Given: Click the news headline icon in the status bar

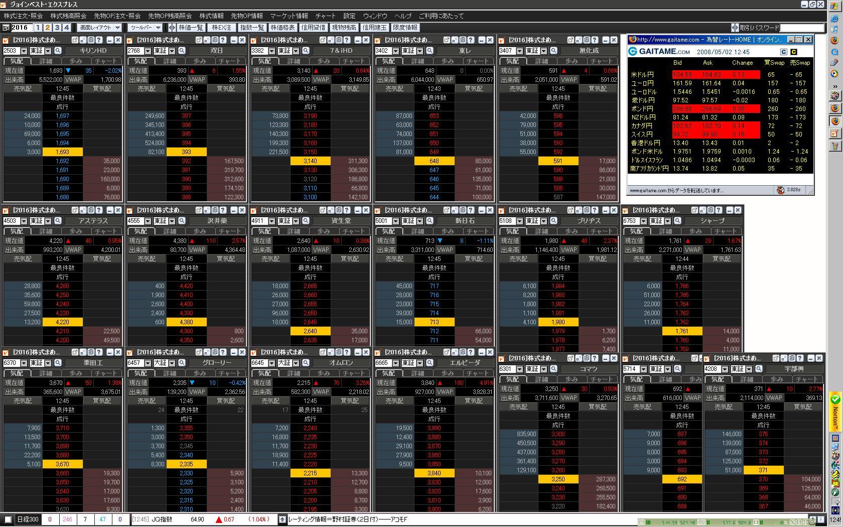Looking at the screenshot, I should tap(283, 519).
